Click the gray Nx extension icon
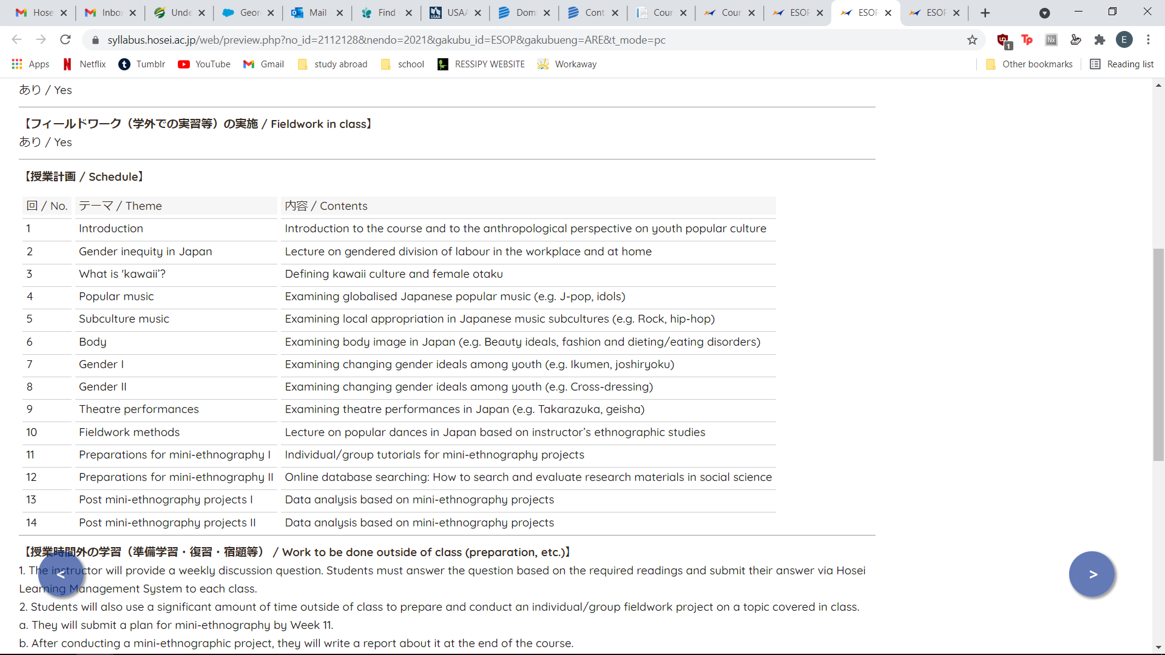The width and height of the screenshot is (1165, 655). [x=1051, y=40]
